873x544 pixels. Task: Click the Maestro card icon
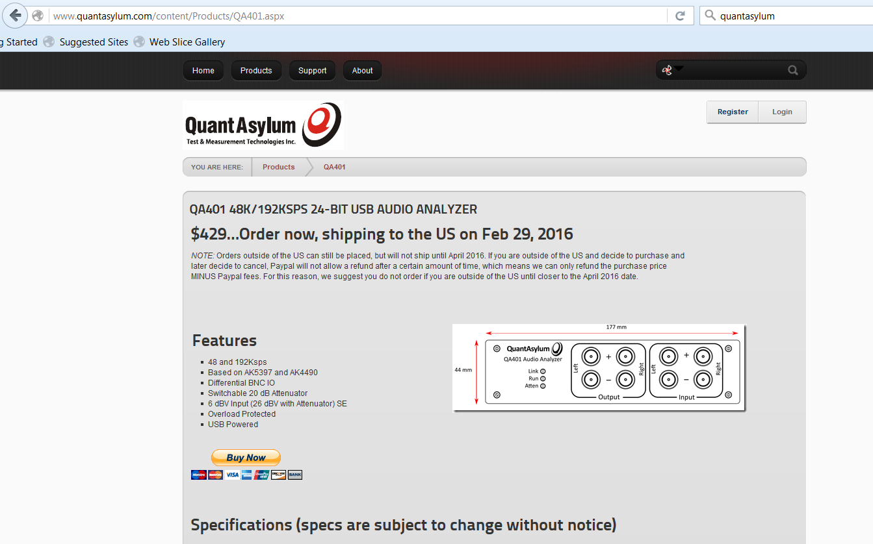coord(199,475)
